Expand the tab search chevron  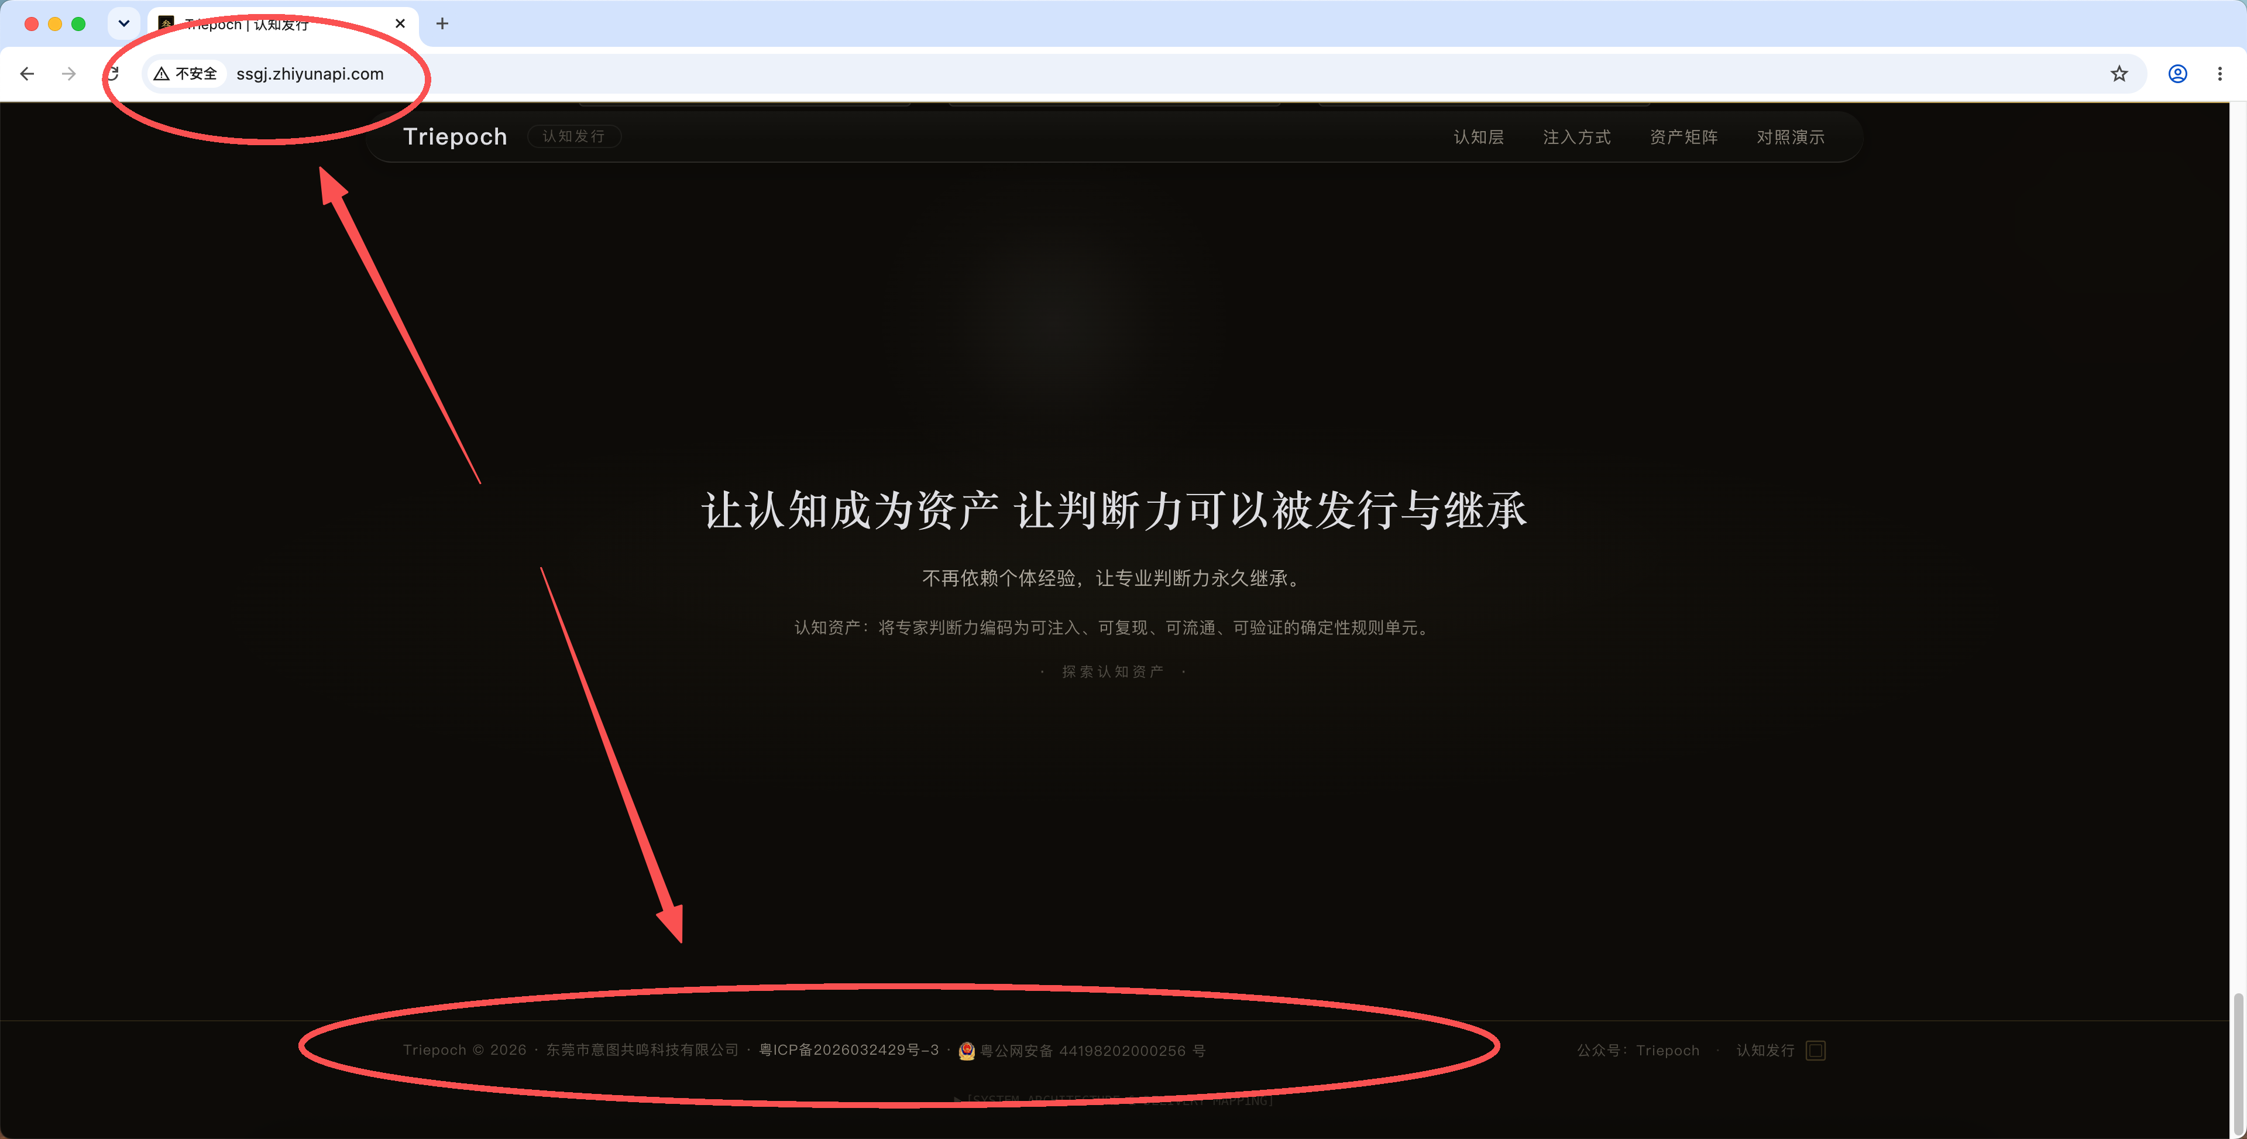[124, 23]
